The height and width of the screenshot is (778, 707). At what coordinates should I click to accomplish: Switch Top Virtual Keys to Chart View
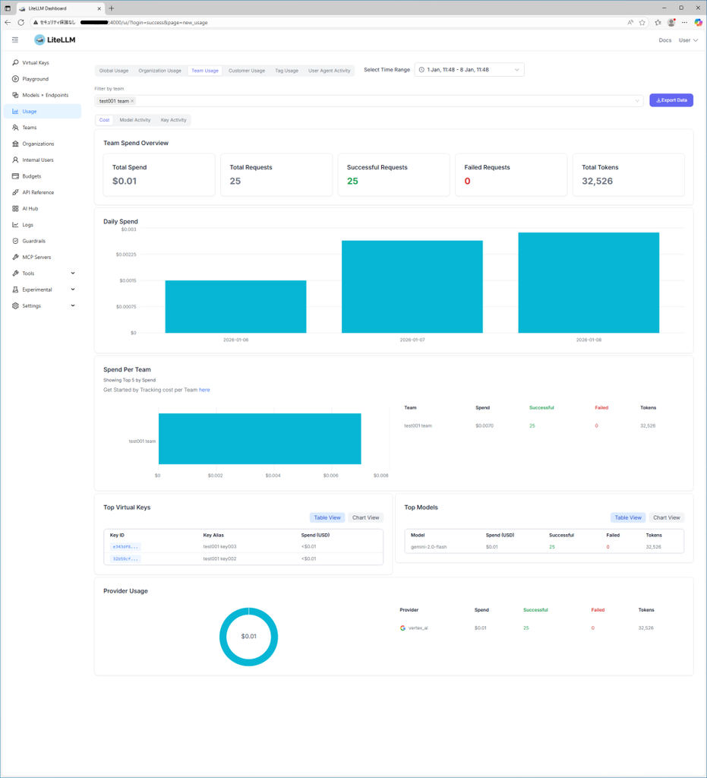365,517
